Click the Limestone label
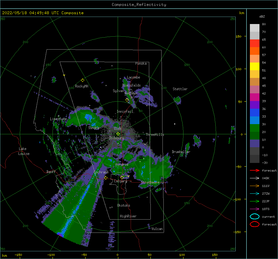 tap(58, 119)
